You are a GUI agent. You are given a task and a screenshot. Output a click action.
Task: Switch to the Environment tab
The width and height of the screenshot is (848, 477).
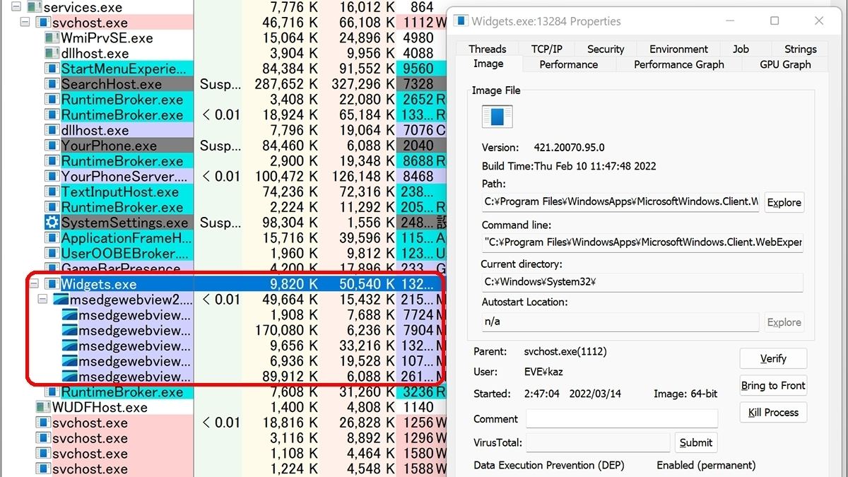(x=678, y=49)
